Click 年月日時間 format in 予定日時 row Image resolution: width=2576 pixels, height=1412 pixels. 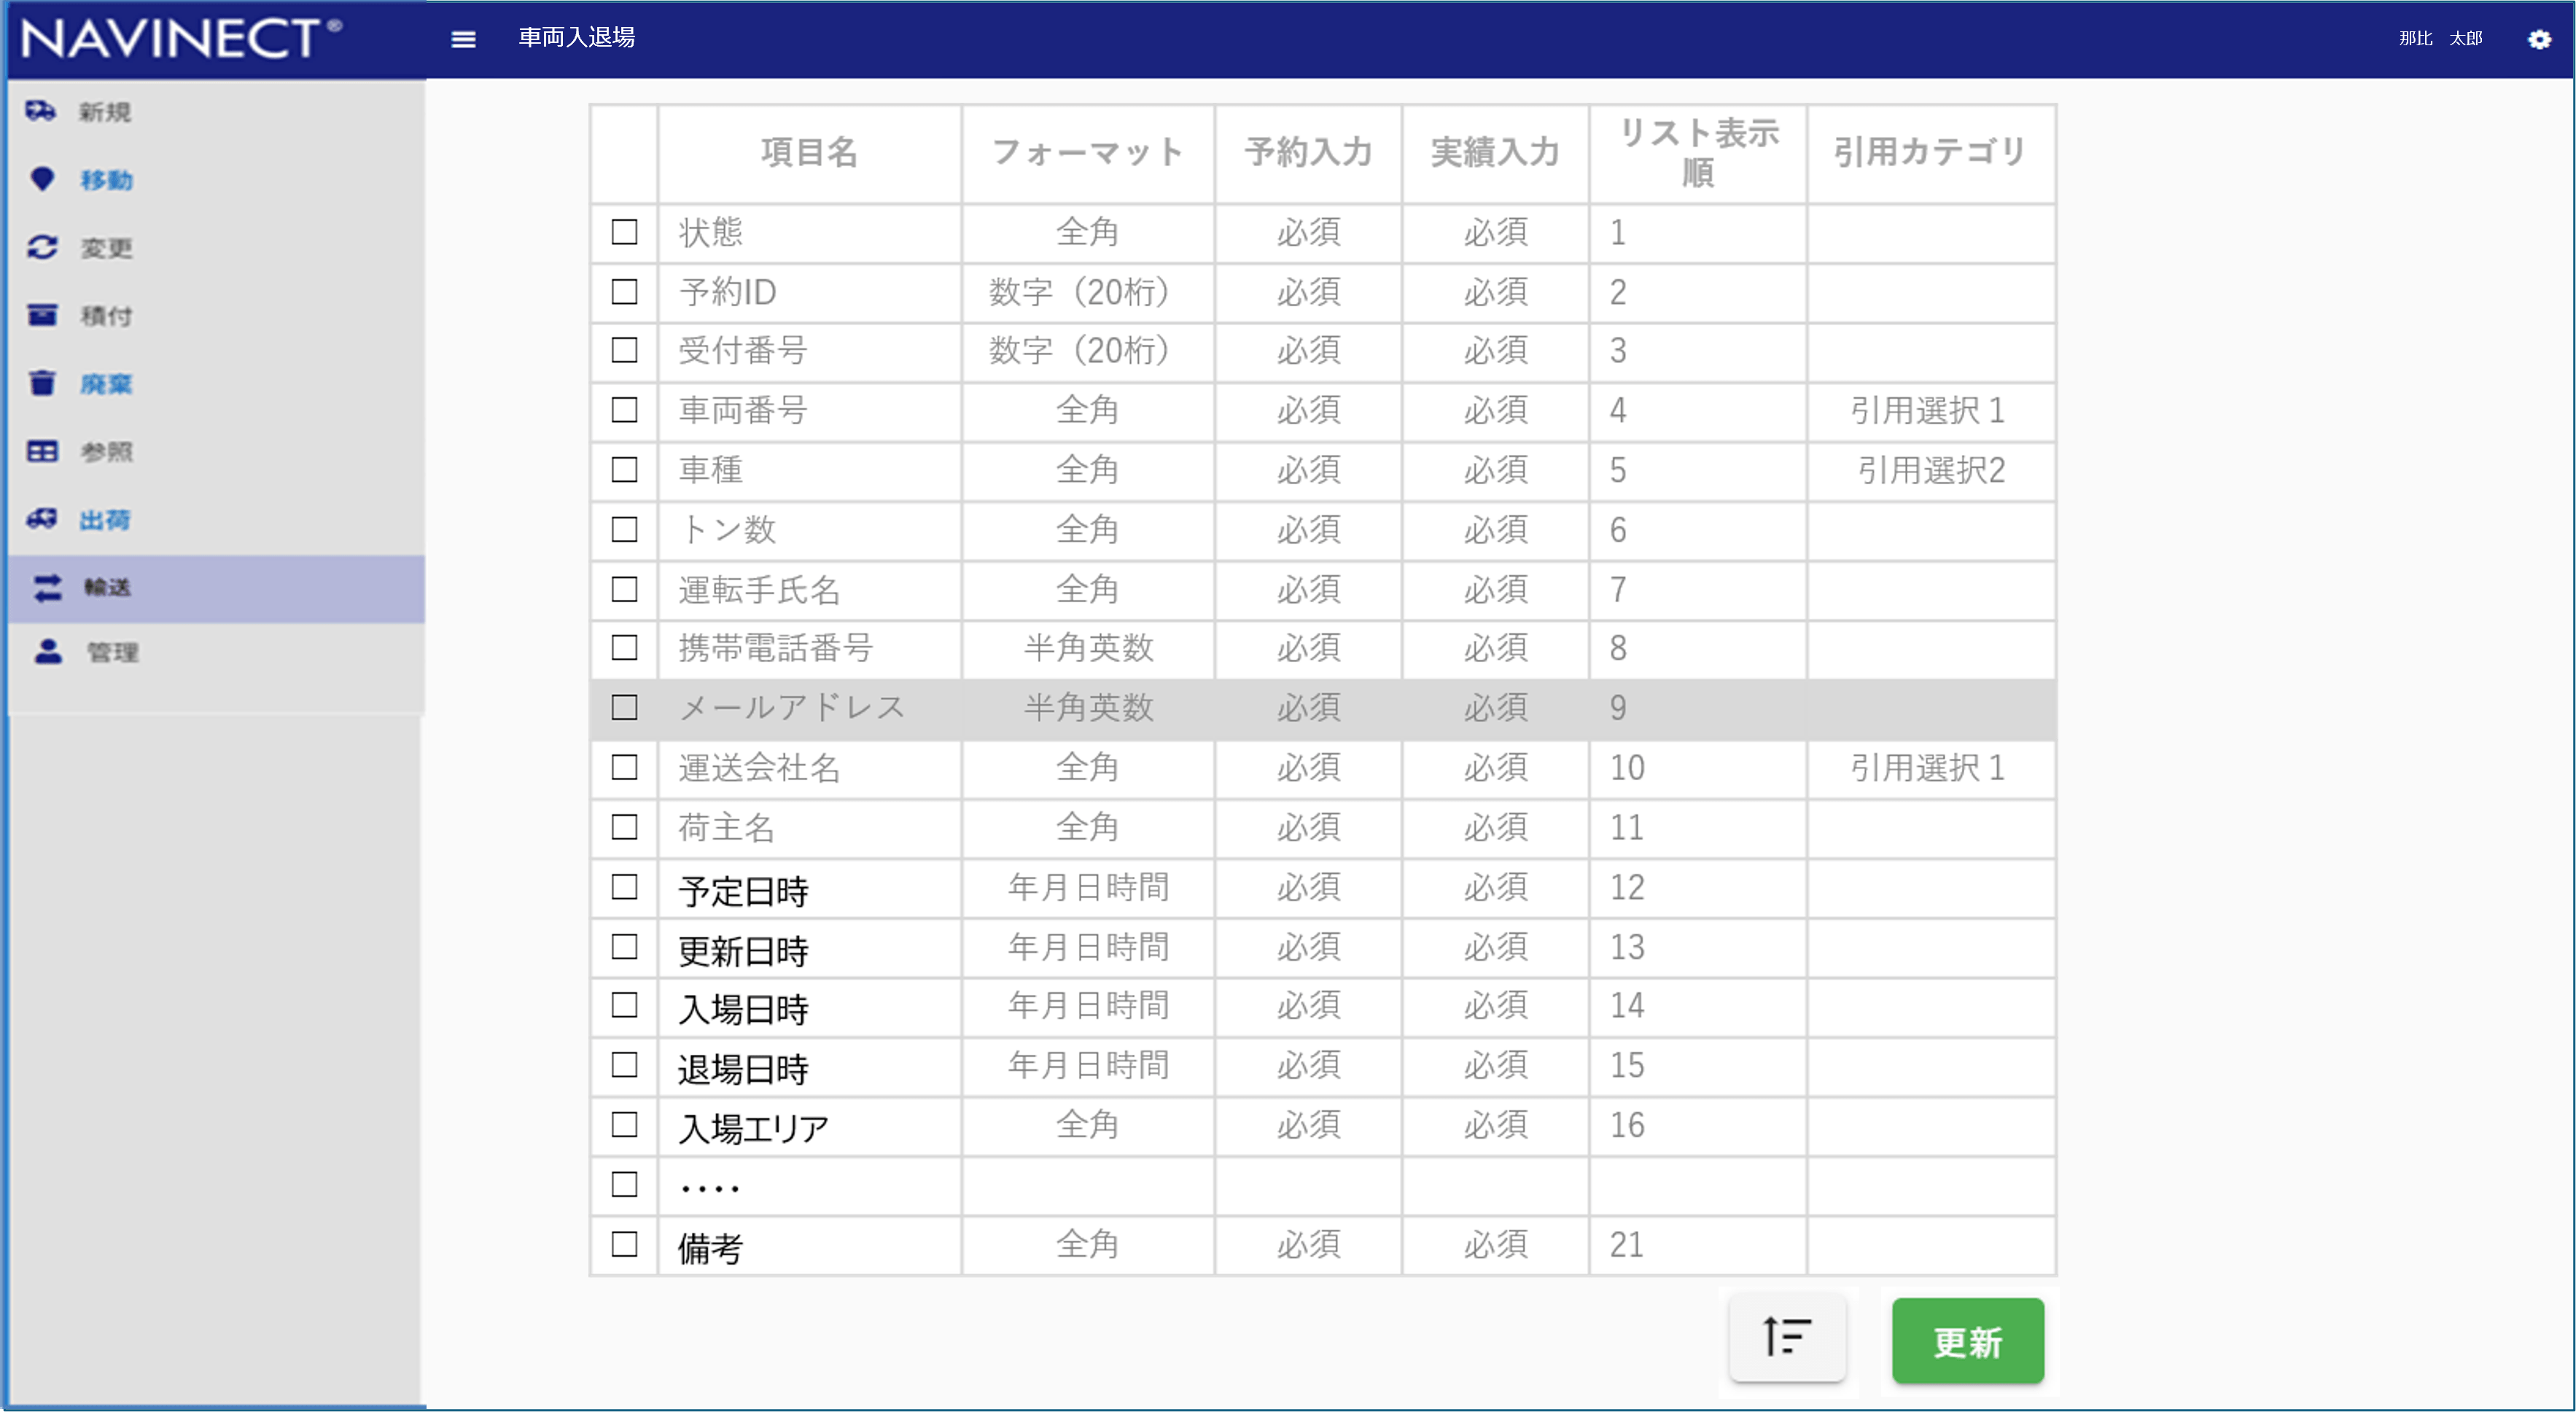(x=1089, y=887)
